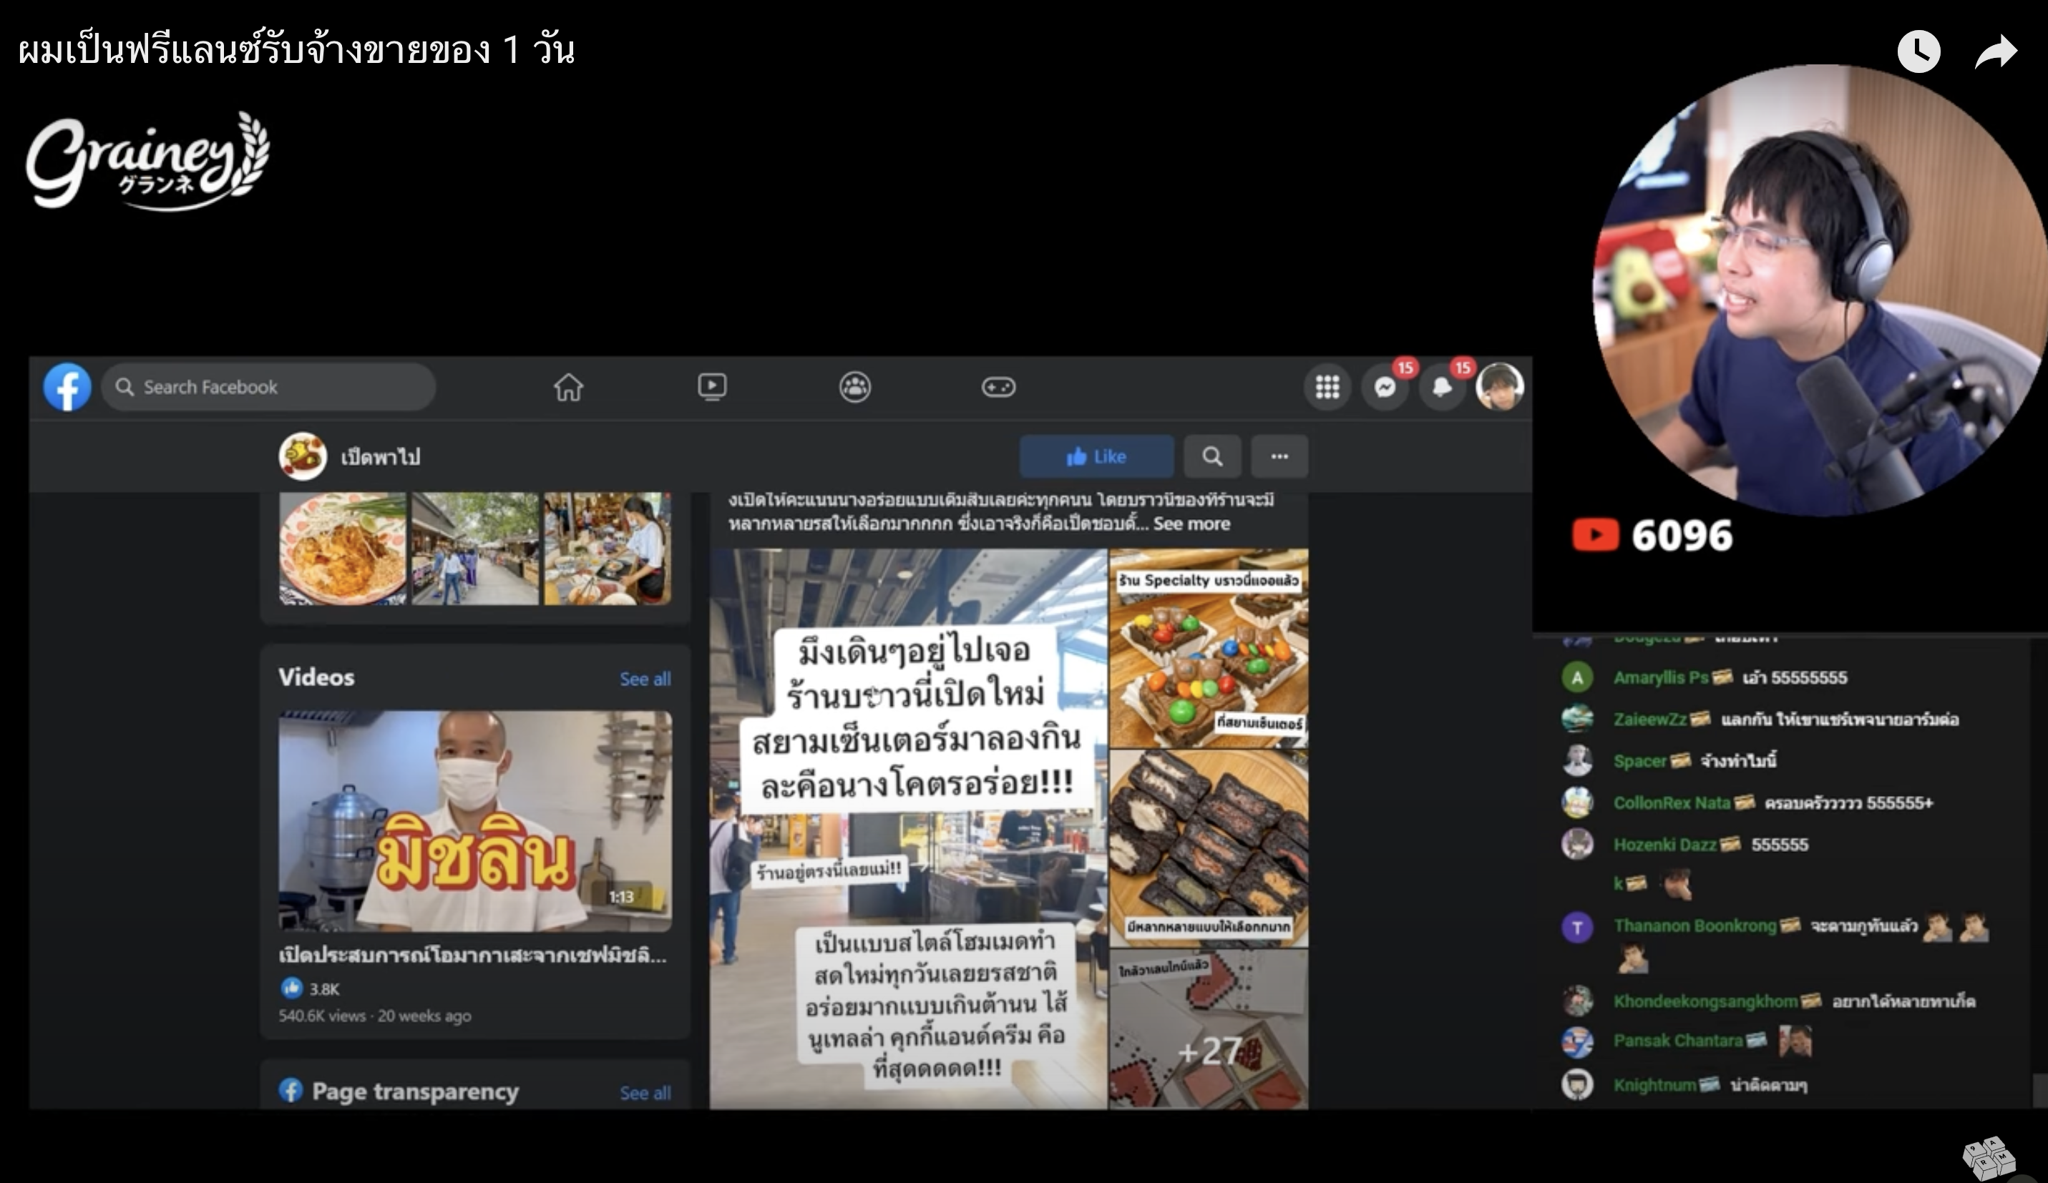Click the Share arrow icon

coord(1996,52)
